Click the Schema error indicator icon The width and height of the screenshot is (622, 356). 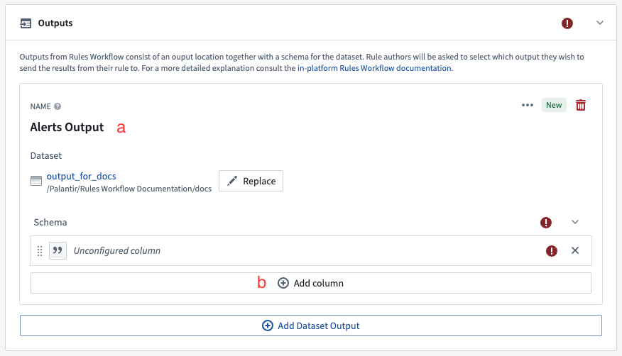coord(546,223)
